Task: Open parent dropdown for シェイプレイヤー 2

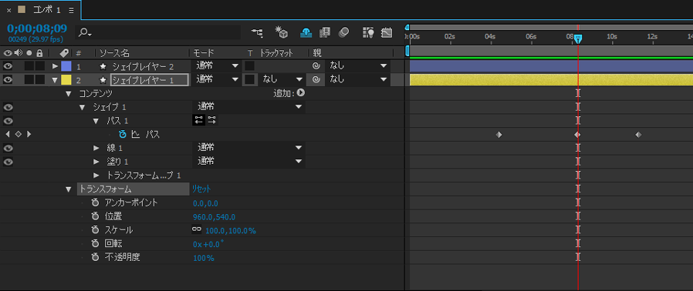Action: pyautogui.click(x=358, y=66)
